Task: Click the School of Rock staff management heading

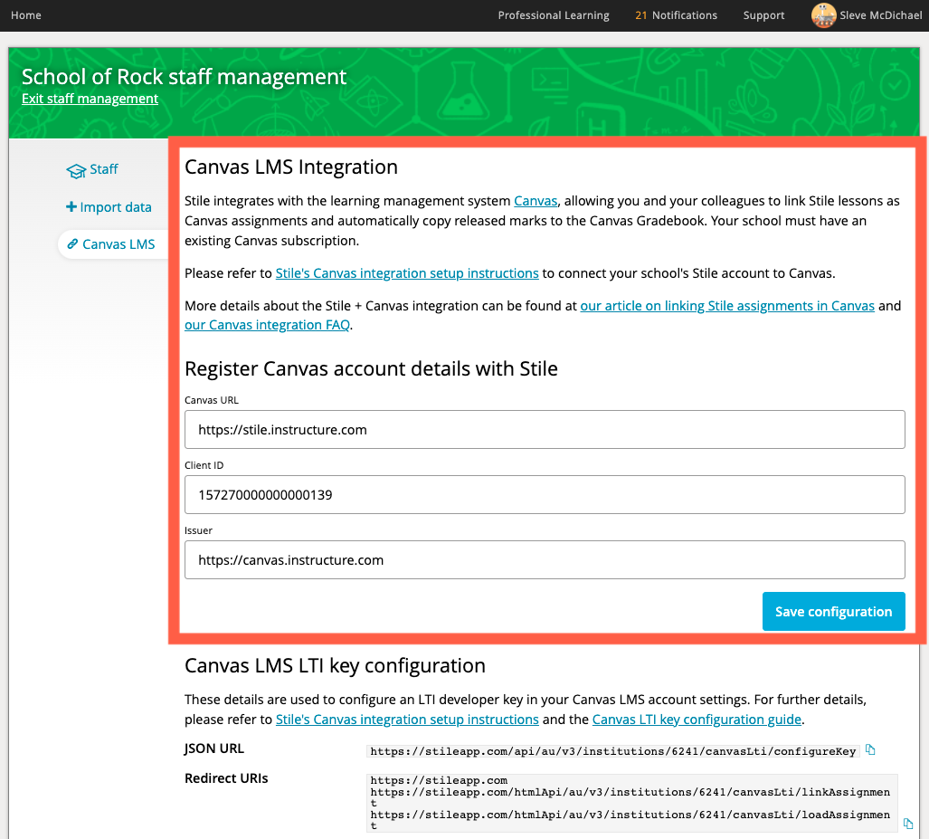Action: [185, 77]
